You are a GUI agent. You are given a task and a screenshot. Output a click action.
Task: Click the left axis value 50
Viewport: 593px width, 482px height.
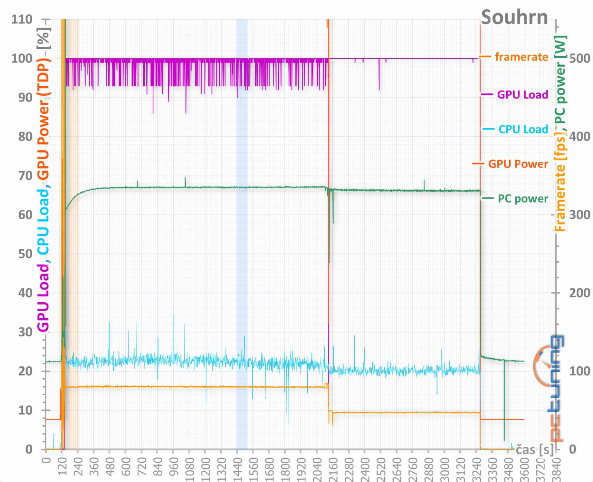click(x=25, y=254)
